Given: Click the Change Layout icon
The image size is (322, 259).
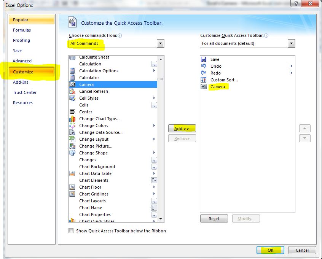Looking at the screenshot, I should point(72,139).
